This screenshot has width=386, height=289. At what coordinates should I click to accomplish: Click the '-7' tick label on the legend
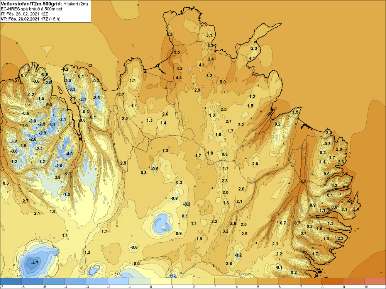click(2, 287)
